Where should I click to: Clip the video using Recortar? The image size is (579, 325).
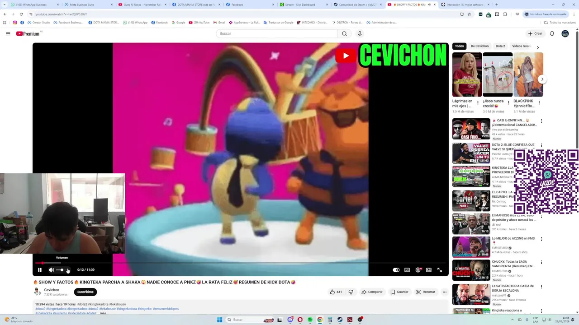[426, 292]
